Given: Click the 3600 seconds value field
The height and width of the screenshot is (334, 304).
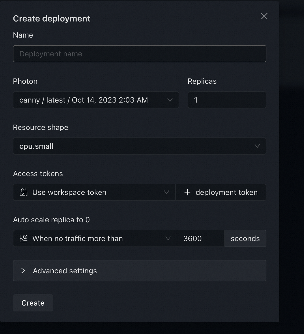Looking at the screenshot, I should (x=200, y=239).
